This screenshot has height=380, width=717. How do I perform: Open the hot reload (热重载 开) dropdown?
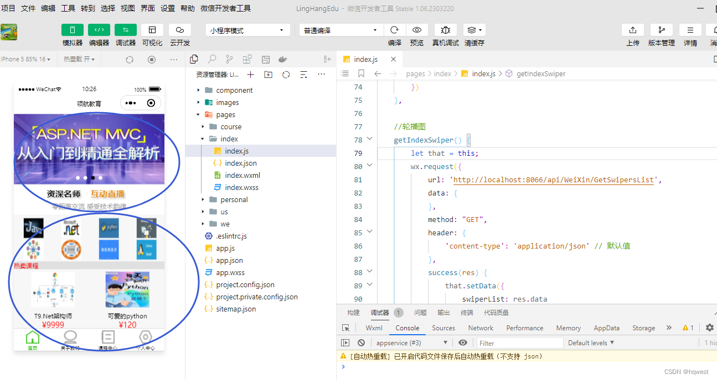[x=79, y=59]
